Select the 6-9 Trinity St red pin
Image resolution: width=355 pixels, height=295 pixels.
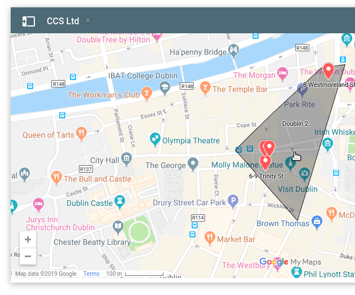coord(265,162)
